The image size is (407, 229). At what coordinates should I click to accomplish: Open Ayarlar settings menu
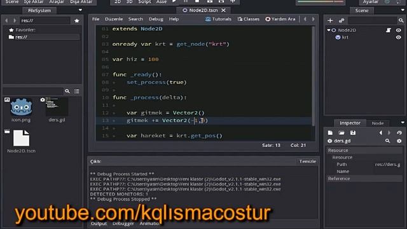tap(370, 2)
